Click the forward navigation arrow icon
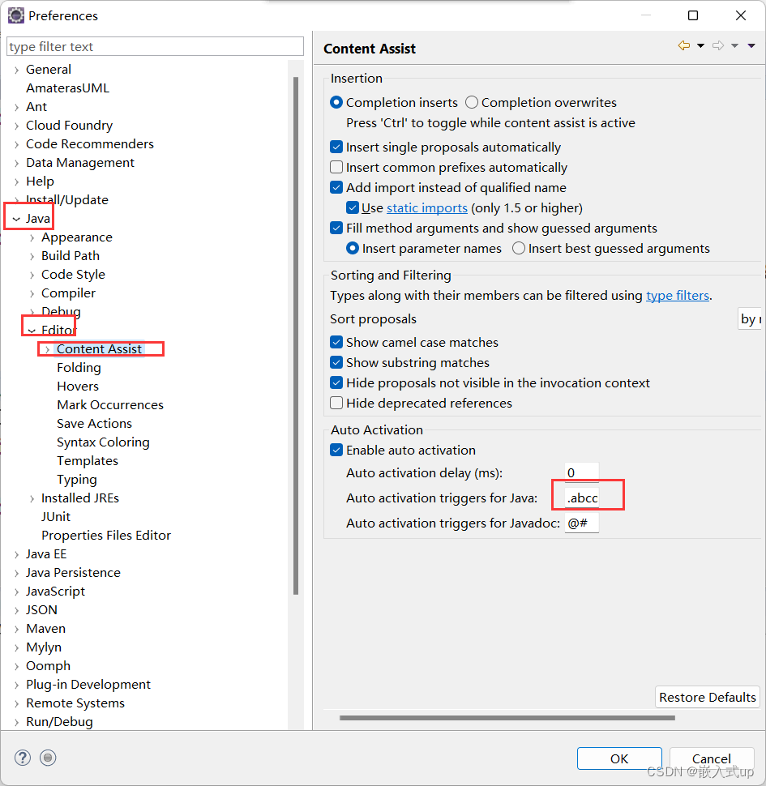The image size is (766, 786). 718,45
